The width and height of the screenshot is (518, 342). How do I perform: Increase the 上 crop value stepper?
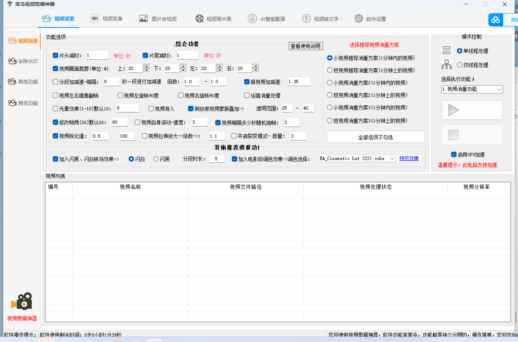(147, 66)
